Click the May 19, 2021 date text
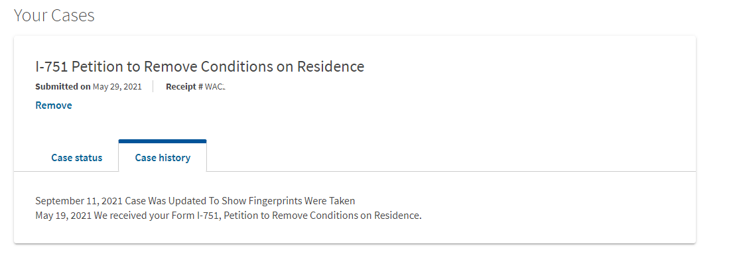The width and height of the screenshot is (733, 258). pyautogui.click(x=64, y=216)
